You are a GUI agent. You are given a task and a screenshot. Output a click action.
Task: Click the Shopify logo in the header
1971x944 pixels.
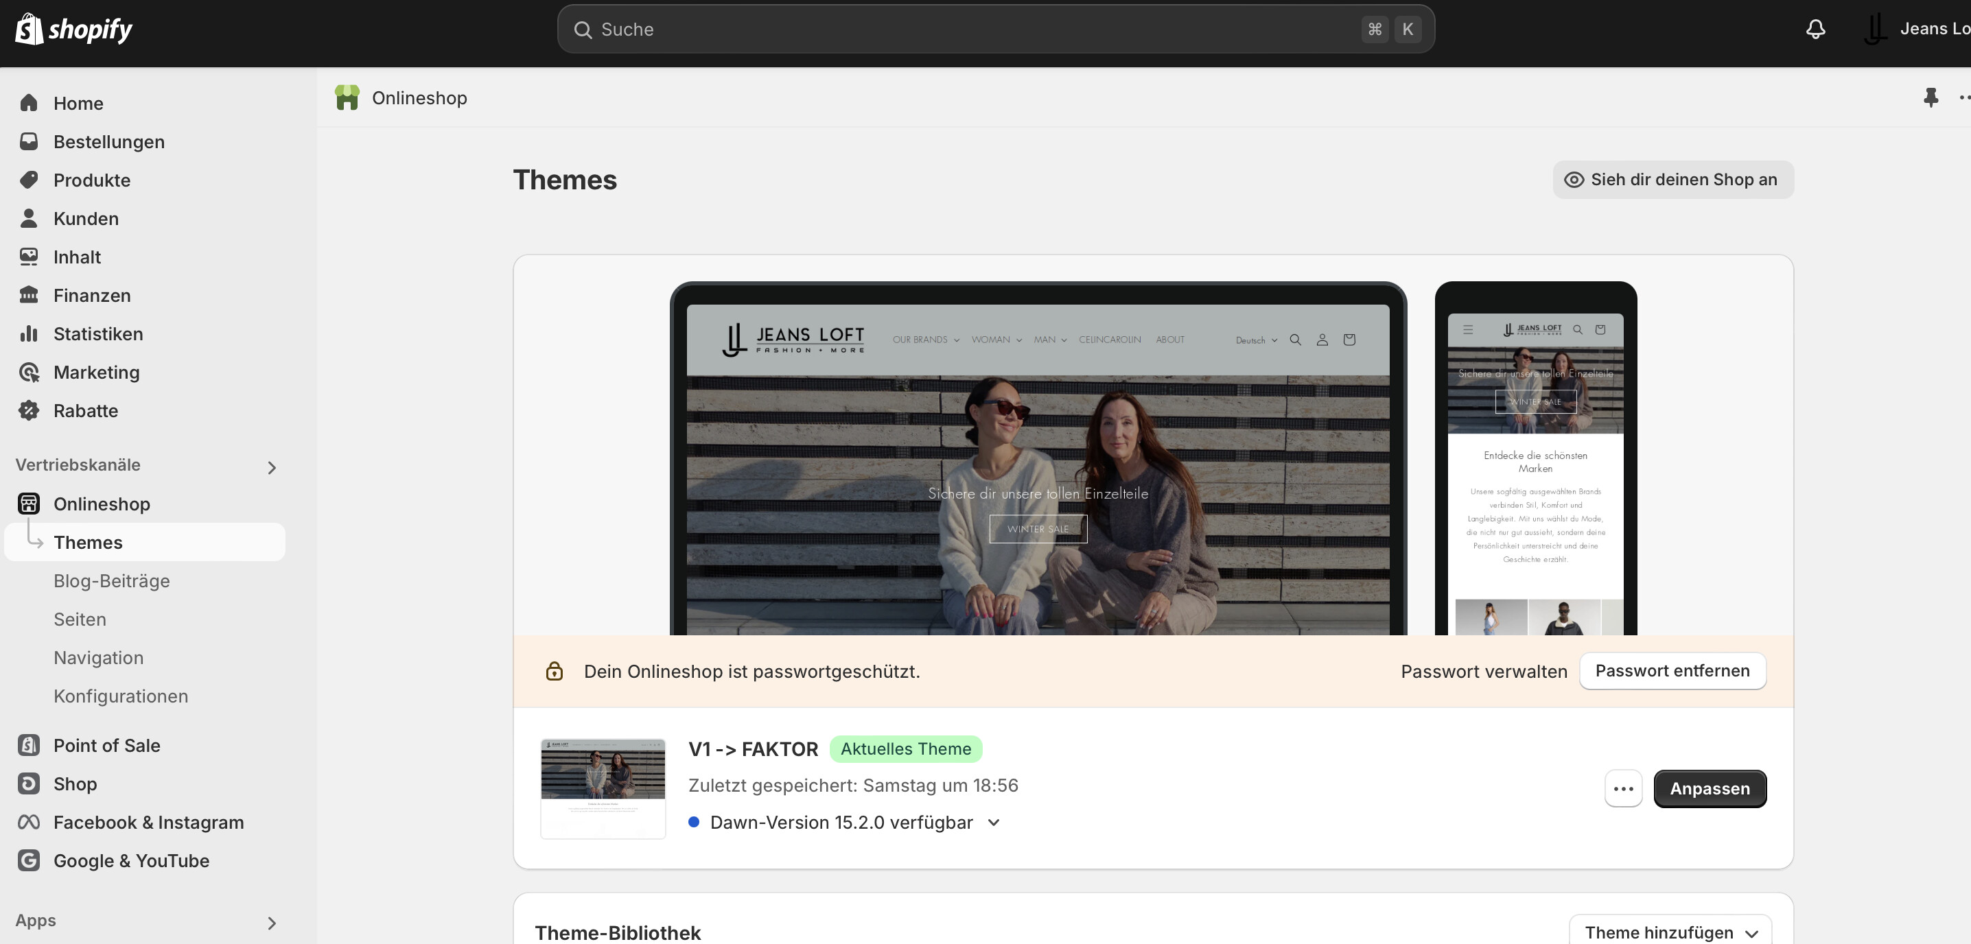(x=73, y=29)
